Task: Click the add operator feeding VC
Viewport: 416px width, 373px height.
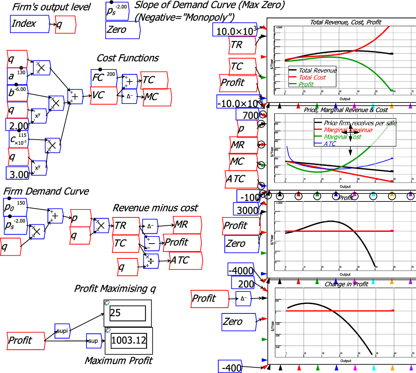Action: 75,96
